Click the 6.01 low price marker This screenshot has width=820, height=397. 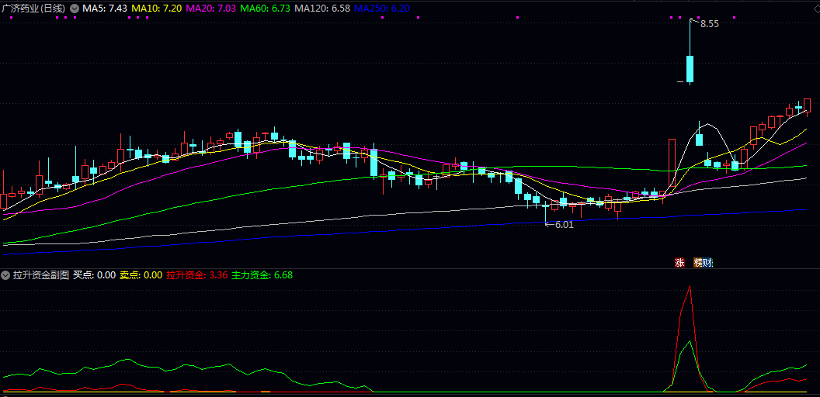pyautogui.click(x=563, y=225)
